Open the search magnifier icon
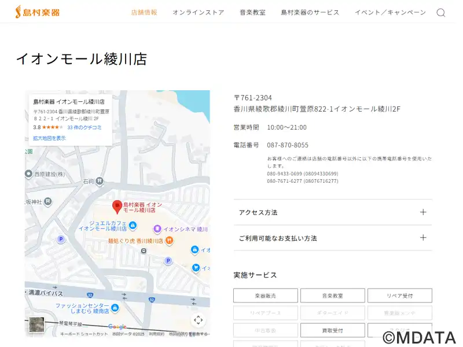 tap(441, 13)
